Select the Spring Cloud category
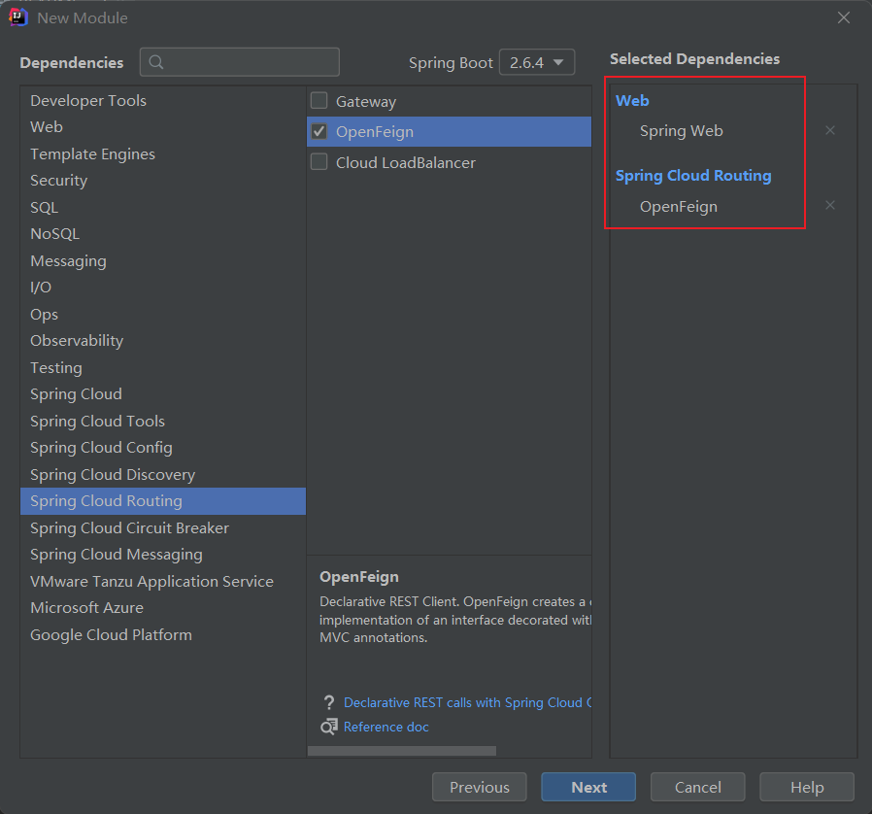The width and height of the screenshot is (872, 814). point(163,394)
